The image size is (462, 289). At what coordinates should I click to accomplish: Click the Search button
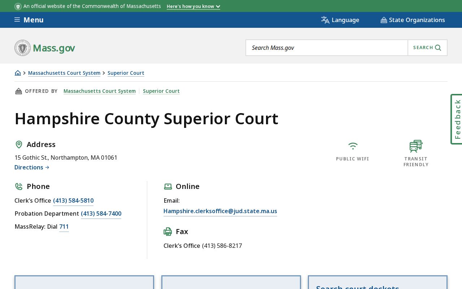click(x=427, y=48)
